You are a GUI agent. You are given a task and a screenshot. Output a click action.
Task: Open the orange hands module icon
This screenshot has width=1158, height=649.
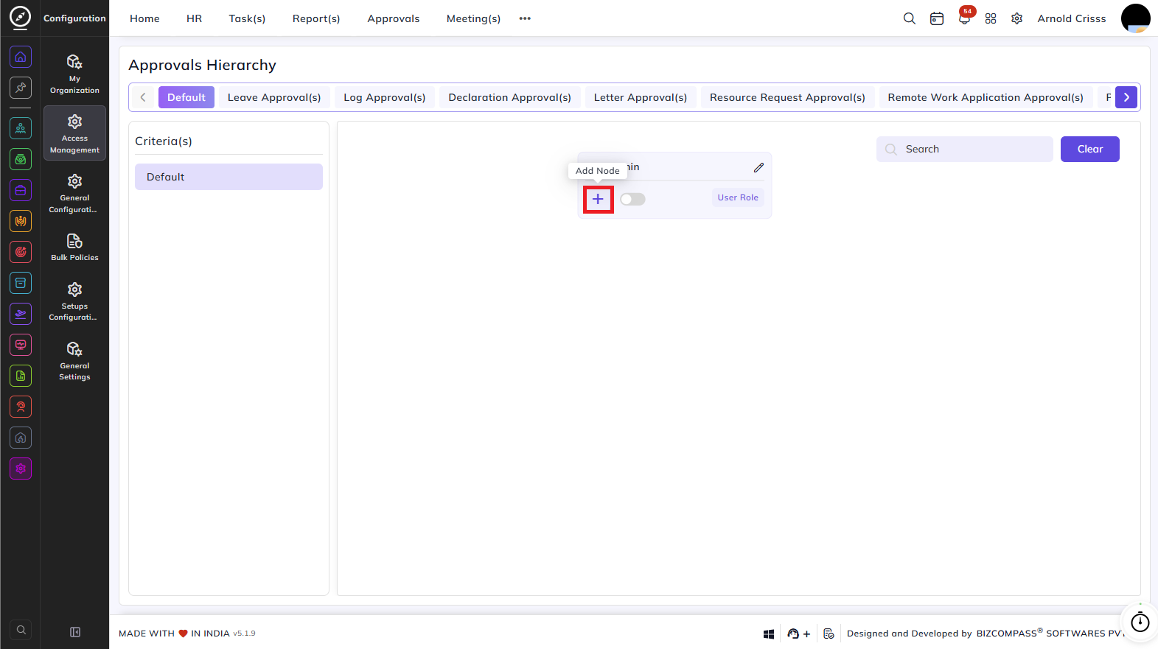pos(21,221)
